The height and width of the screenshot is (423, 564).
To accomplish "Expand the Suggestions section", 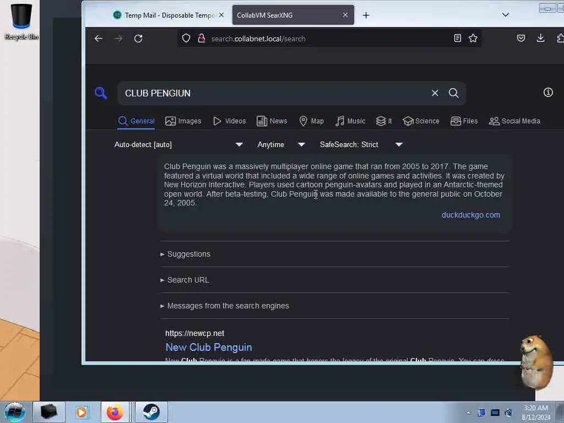I will (185, 254).
